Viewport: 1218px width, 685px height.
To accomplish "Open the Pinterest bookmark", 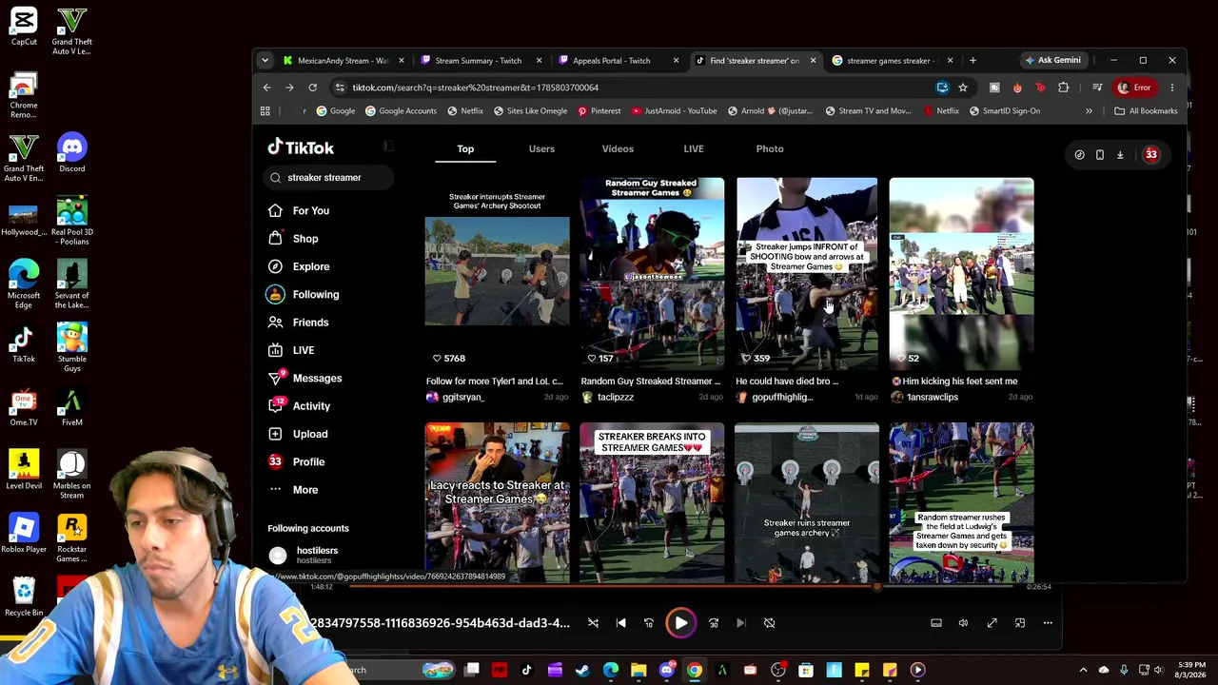I will (x=599, y=111).
